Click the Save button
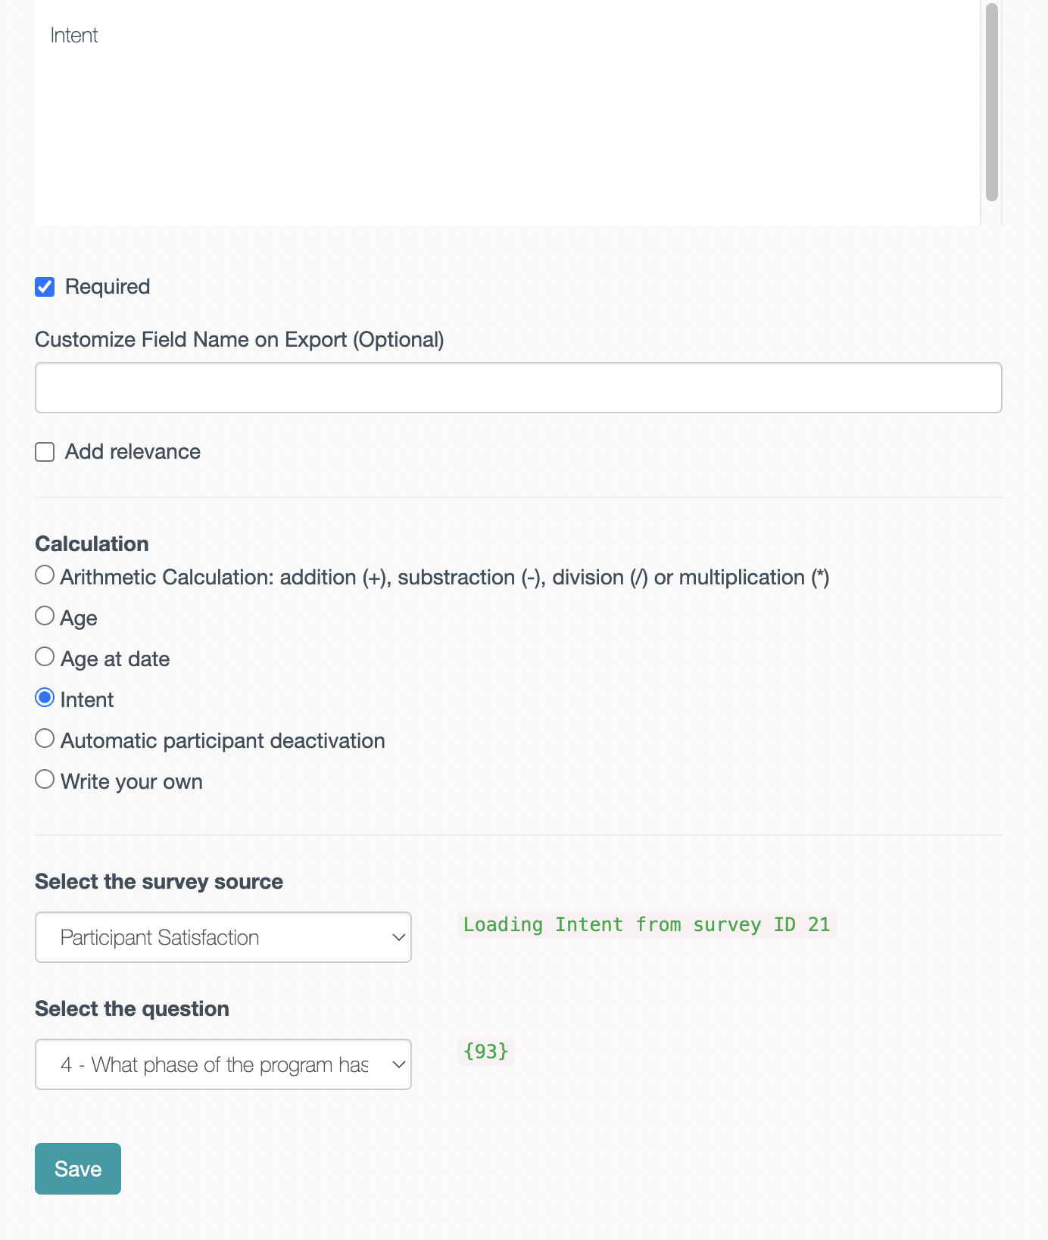The height and width of the screenshot is (1240, 1048). coord(78,1169)
